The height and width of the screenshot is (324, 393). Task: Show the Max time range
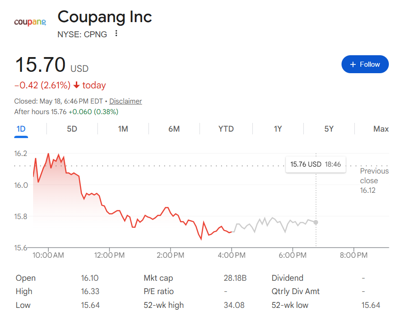point(381,129)
